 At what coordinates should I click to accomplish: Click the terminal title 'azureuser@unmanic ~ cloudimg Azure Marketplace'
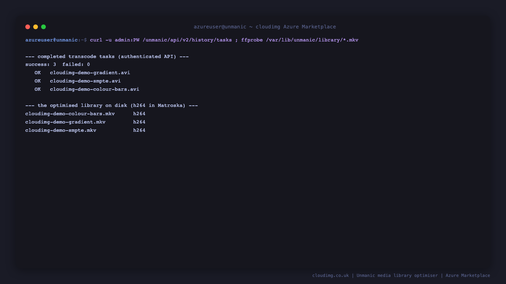[265, 27]
